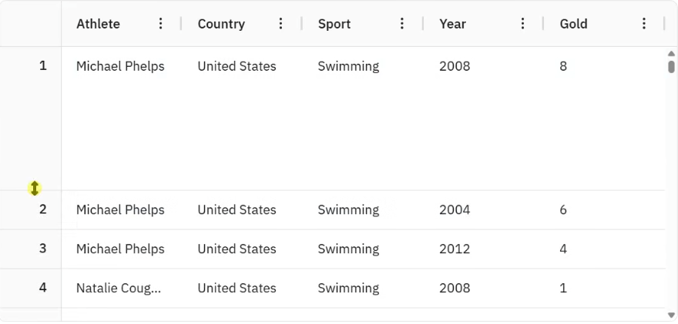Sort by the Gold column header
The image size is (678, 324).
(x=574, y=24)
